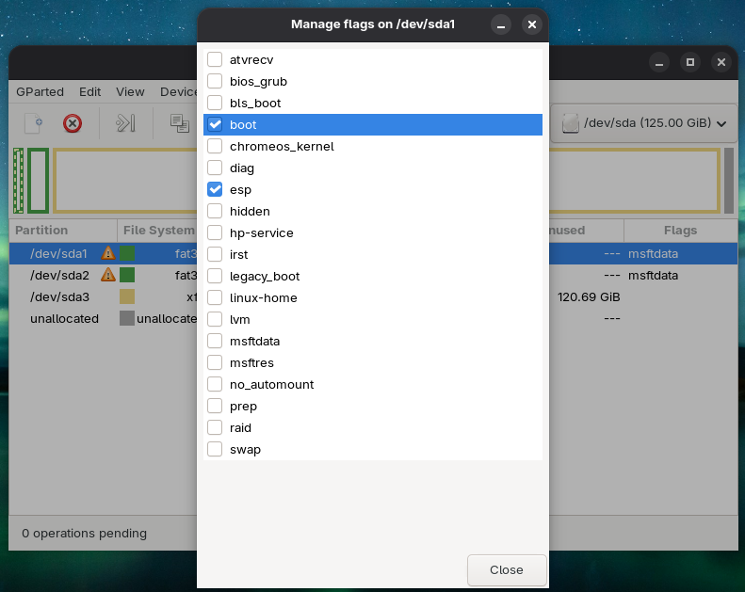Click the warning icon next to /dev/sda1
Screen dimensions: 745x592
(x=108, y=253)
